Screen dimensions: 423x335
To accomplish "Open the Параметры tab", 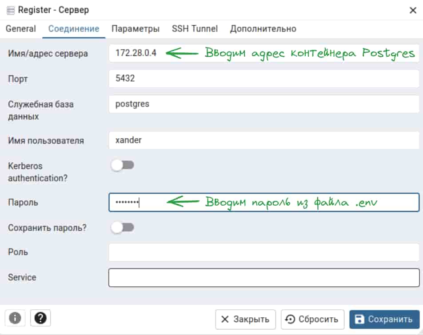I will tap(136, 29).
